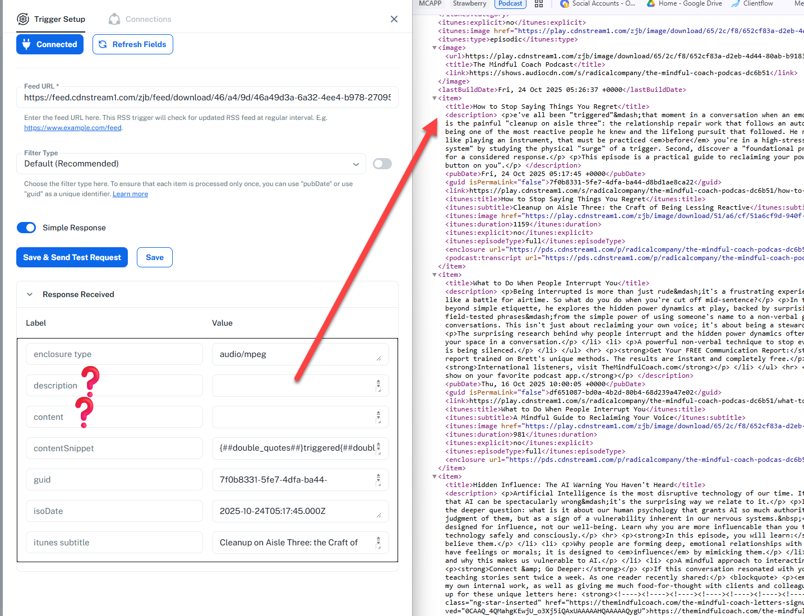
Task: Click the Trigger Setup gear icon
Action: coord(23,19)
